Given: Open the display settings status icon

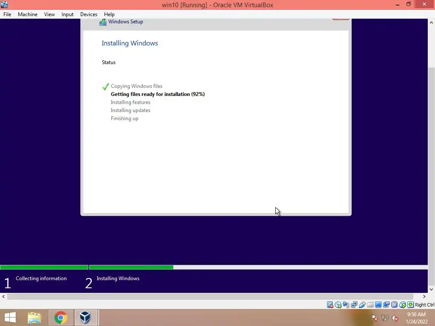Looking at the screenshot, I should (378, 305).
